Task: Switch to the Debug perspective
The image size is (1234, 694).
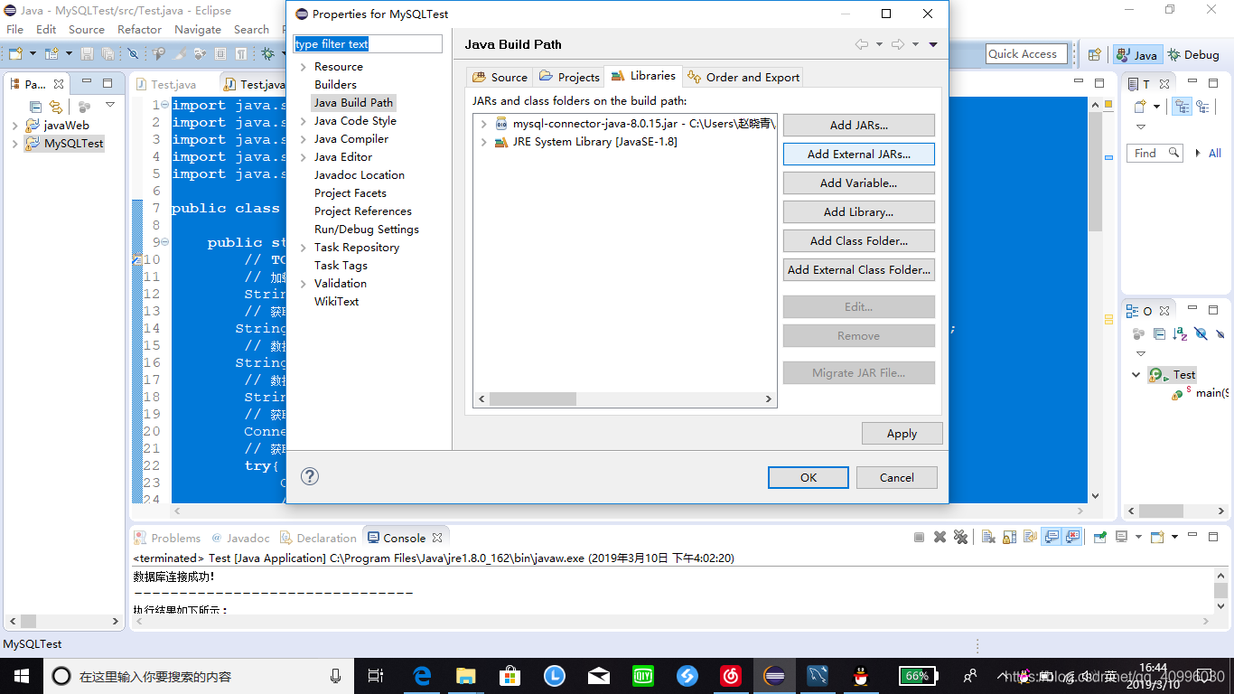Action: 1192,54
